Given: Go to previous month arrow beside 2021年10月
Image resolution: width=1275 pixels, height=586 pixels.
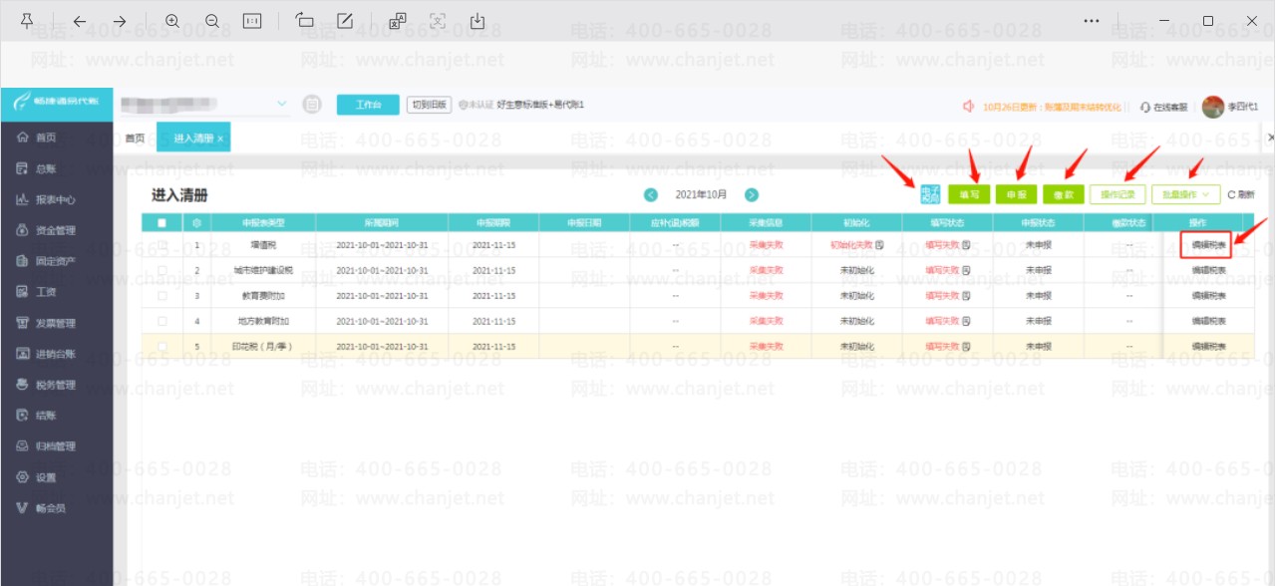Looking at the screenshot, I should click(651, 195).
